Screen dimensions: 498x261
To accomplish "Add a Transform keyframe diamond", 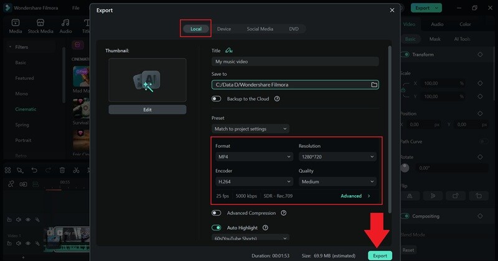I will click(480, 55).
